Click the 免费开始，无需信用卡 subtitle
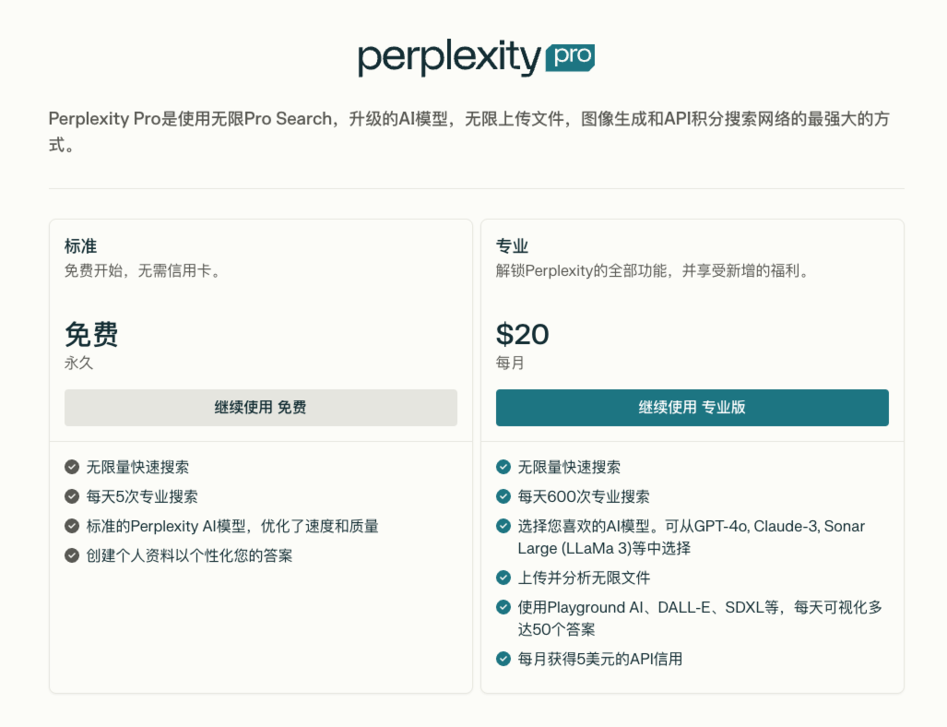The height and width of the screenshot is (727, 947). point(143,271)
